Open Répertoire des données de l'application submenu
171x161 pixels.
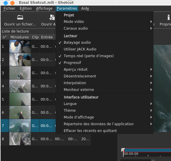104,124
